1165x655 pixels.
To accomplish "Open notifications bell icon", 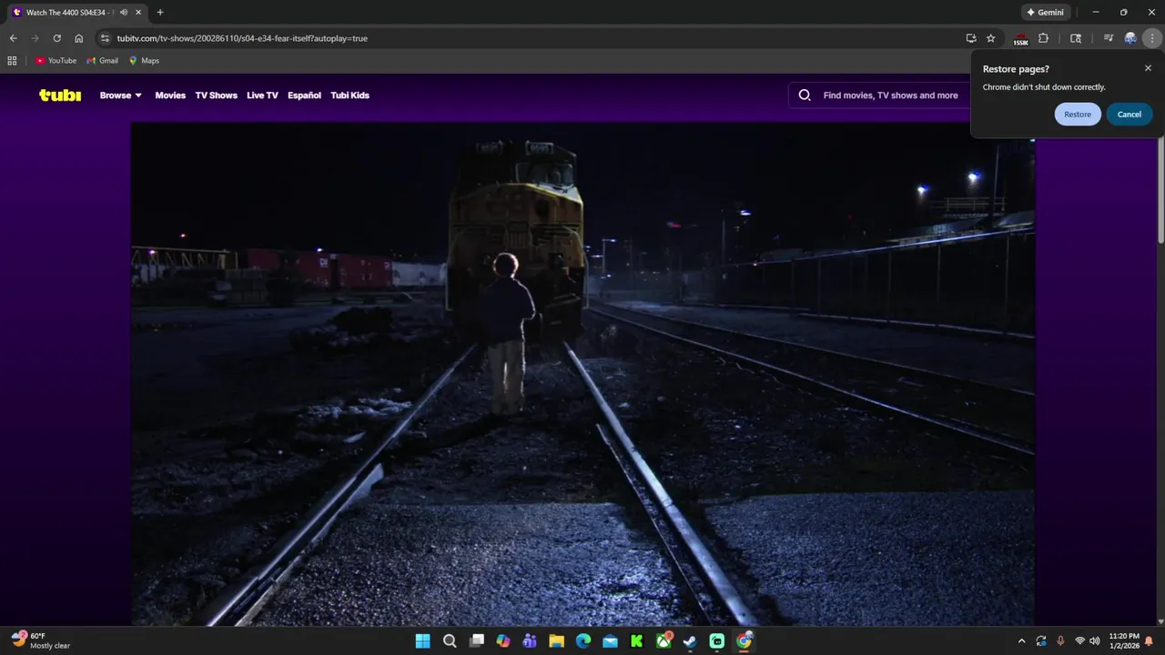I will pyautogui.click(x=1150, y=640).
